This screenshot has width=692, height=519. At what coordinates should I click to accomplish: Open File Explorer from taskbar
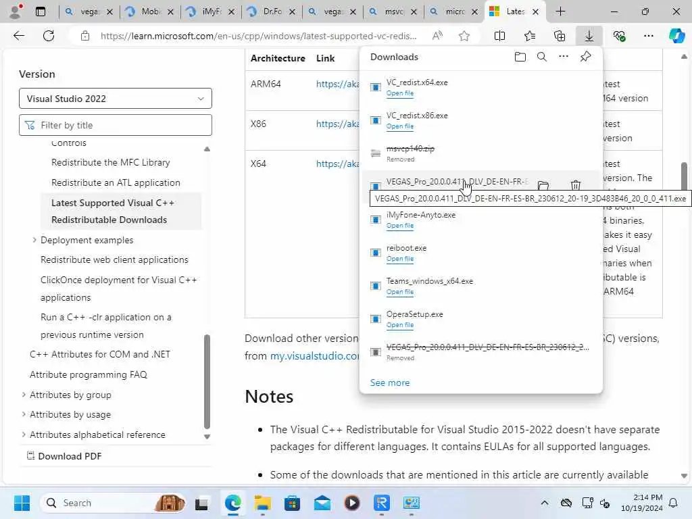(x=263, y=503)
